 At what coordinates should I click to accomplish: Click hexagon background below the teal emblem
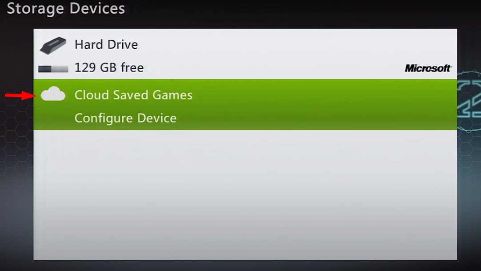click(469, 159)
